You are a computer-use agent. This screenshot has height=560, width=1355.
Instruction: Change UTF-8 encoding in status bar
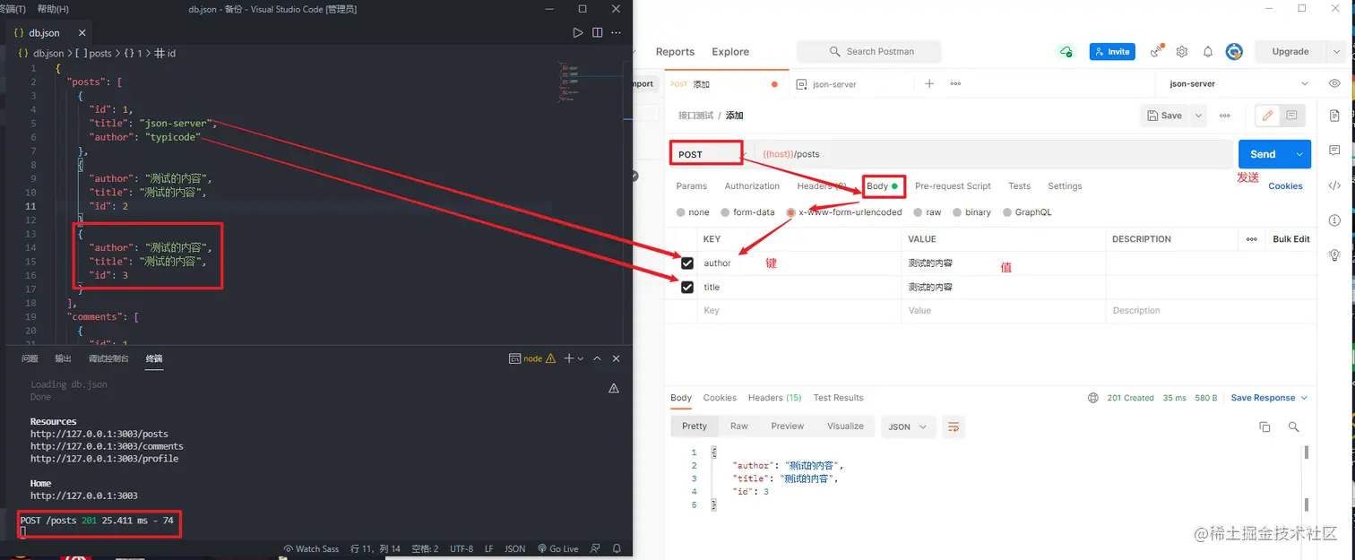tap(462, 548)
